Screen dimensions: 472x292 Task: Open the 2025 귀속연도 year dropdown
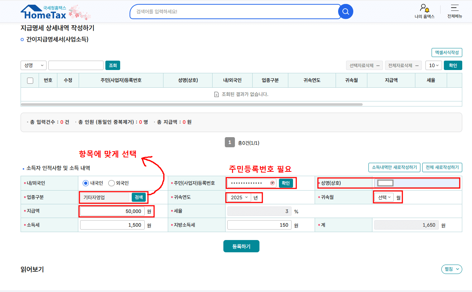pyautogui.click(x=239, y=197)
